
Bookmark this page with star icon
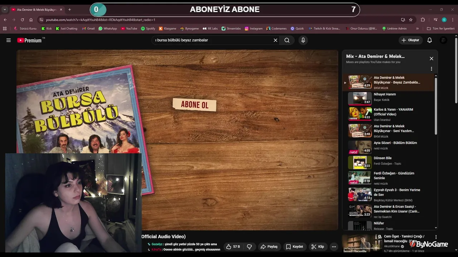(x=411, y=20)
